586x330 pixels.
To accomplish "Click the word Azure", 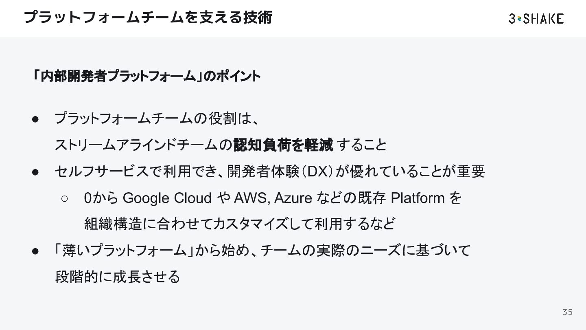I will tap(293, 198).
